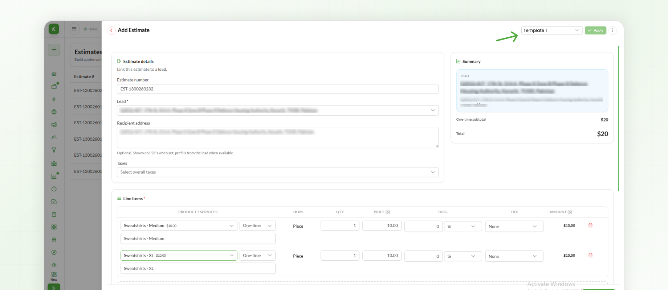Open the people contacts sidebar icon

tap(54, 137)
